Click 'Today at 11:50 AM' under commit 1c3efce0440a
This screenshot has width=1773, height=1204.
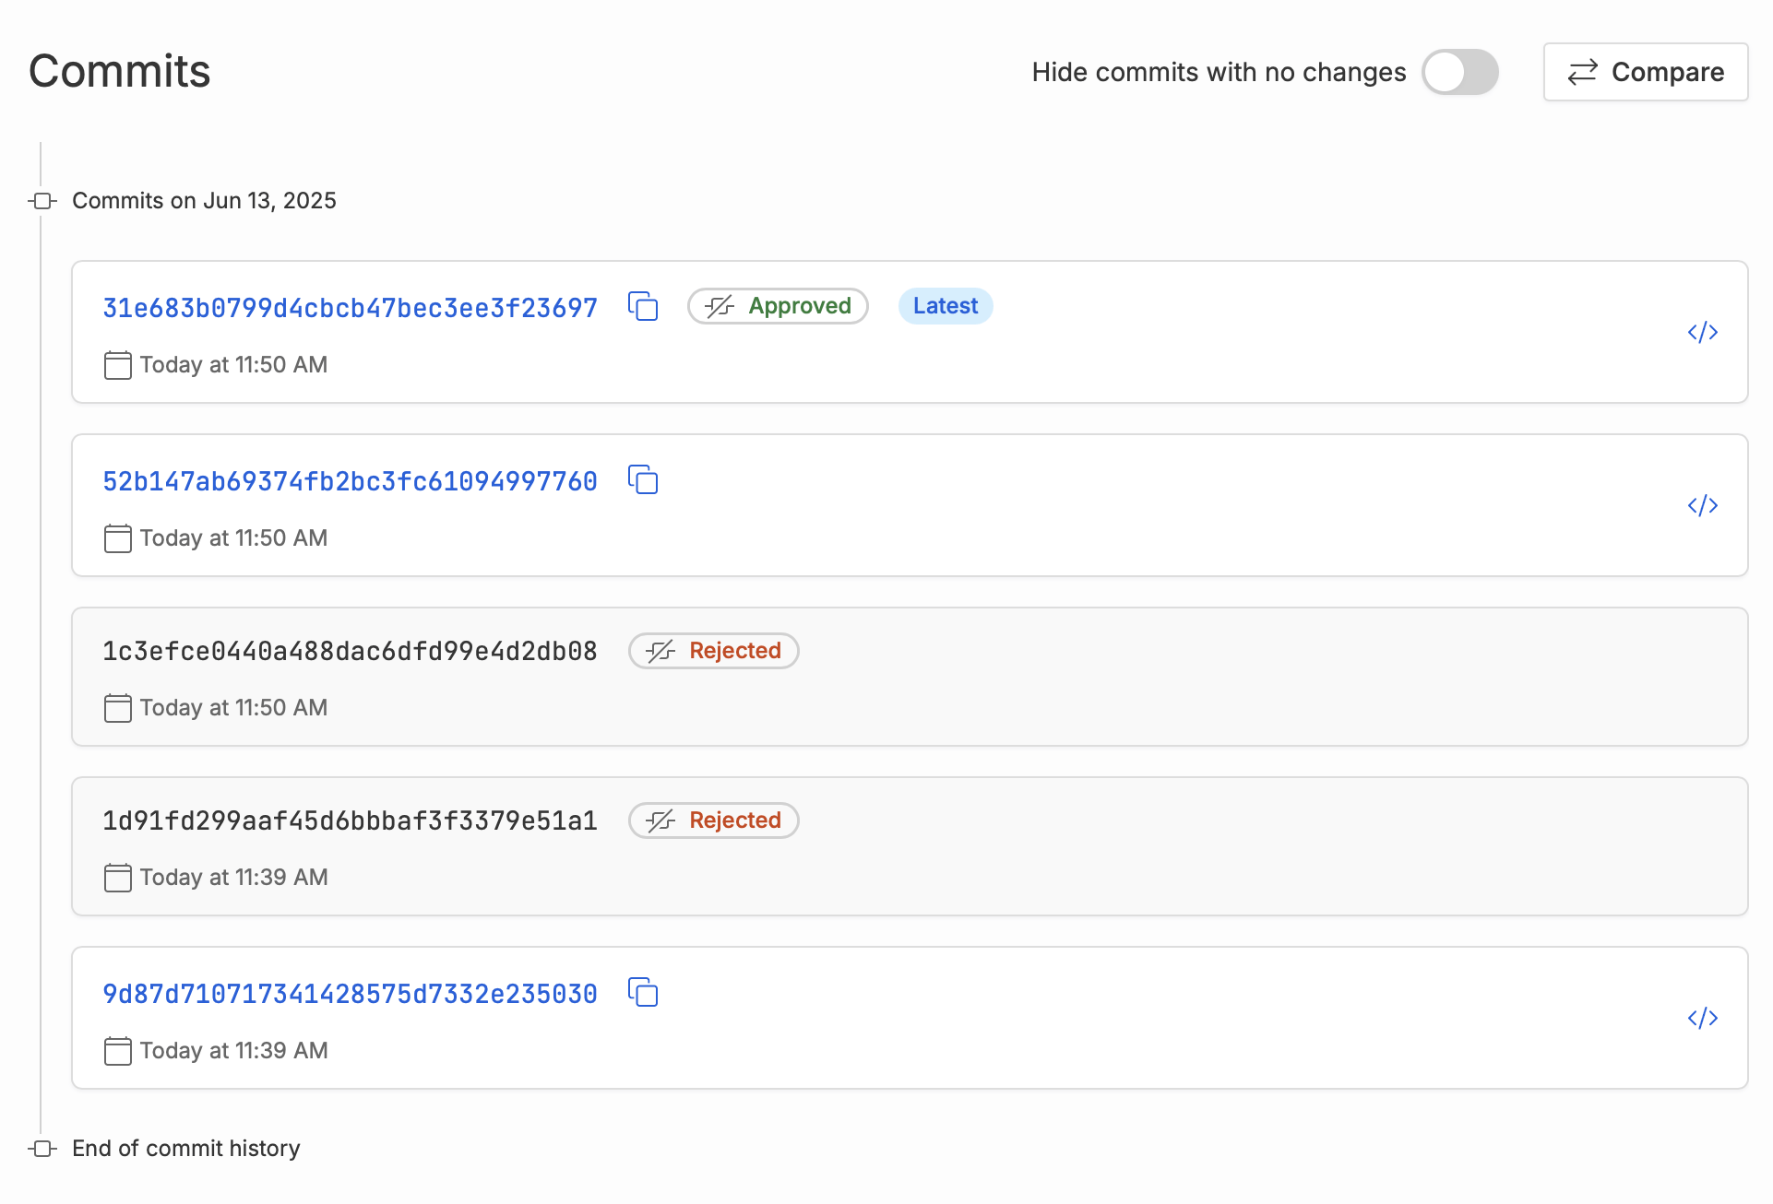coord(234,708)
